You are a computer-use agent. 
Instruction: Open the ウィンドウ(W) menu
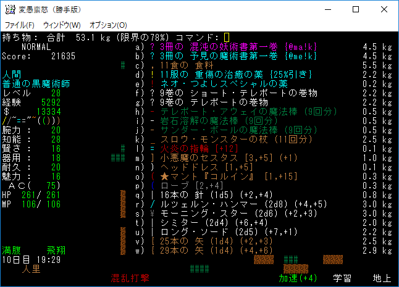click(x=62, y=25)
